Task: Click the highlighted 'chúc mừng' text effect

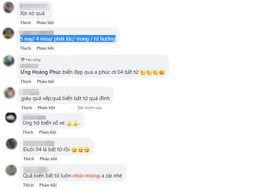Action: click(x=86, y=176)
